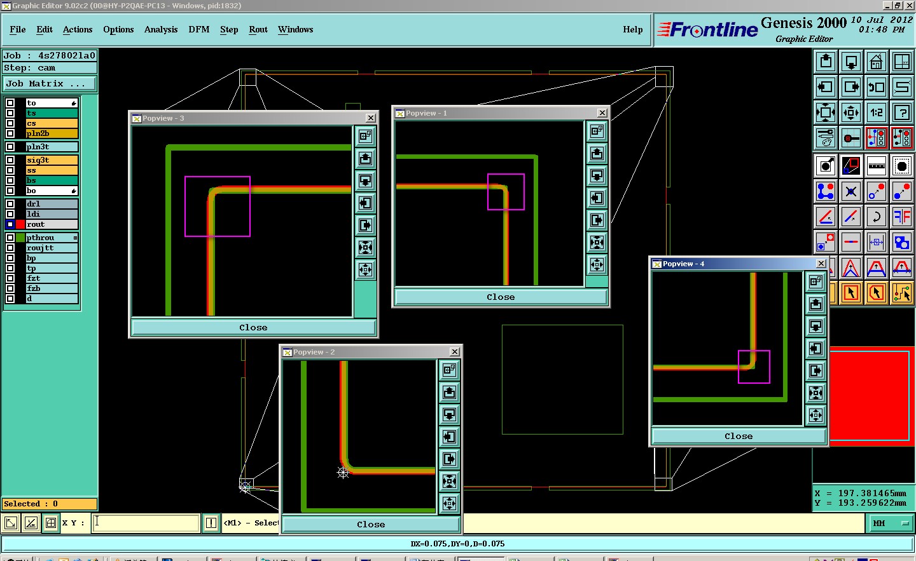Click Close in Popview - 1
This screenshot has width=916, height=561.
click(501, 297)
